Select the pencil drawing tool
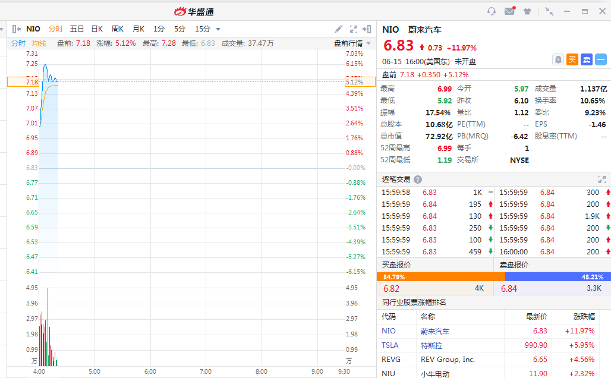The image size is (611, 378). (338, 29)
